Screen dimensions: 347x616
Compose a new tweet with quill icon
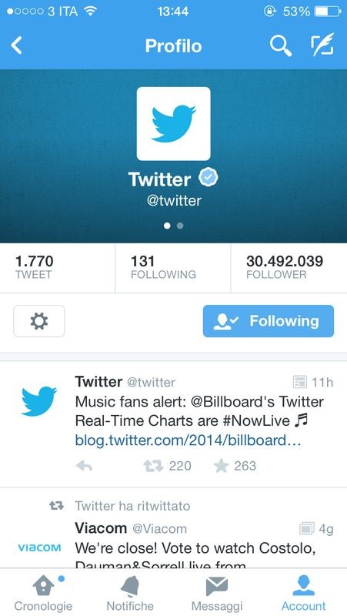(x=322, y=45)
